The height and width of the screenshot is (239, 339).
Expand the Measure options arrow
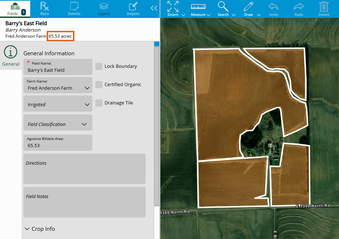(x=209, y=15)
